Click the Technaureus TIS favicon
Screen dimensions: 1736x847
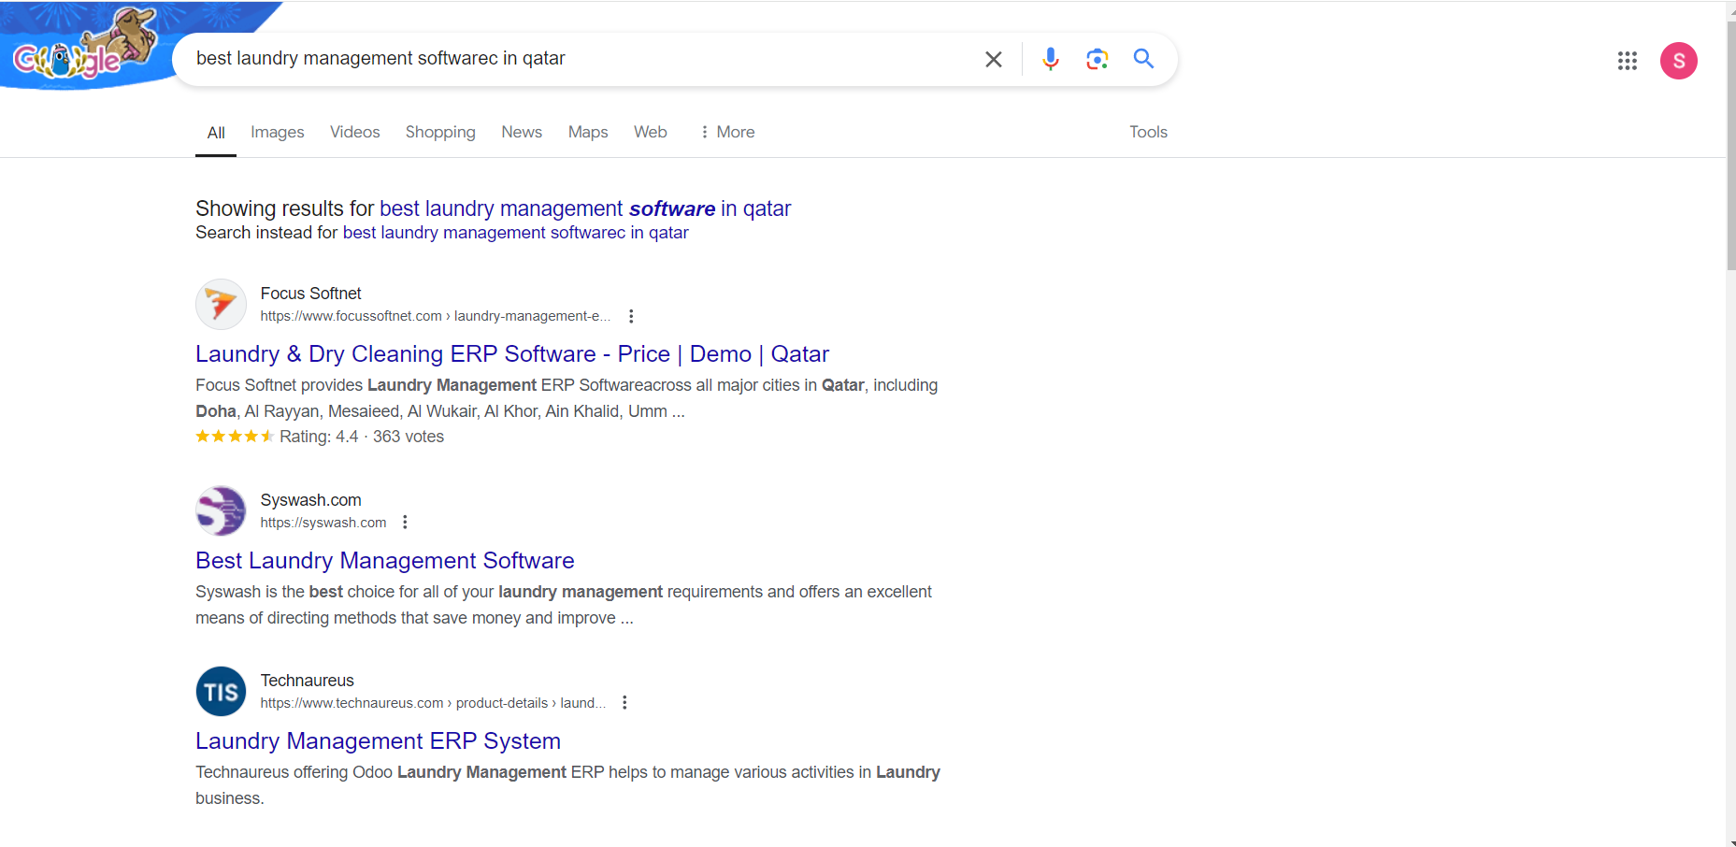221,691
